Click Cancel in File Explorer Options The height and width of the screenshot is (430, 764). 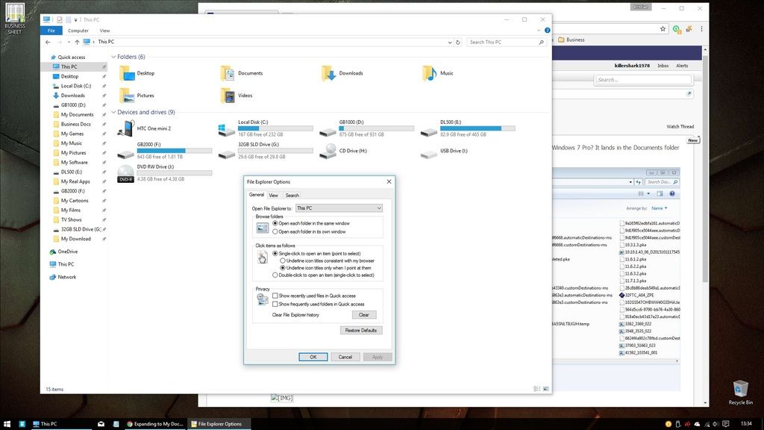tap(345, 357)
